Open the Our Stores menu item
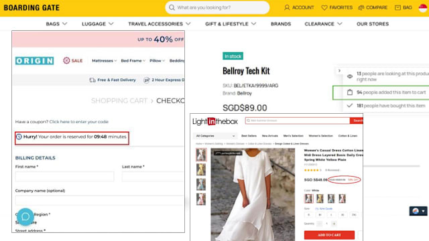The image size is (429, 241). click(x=373, y=24)
